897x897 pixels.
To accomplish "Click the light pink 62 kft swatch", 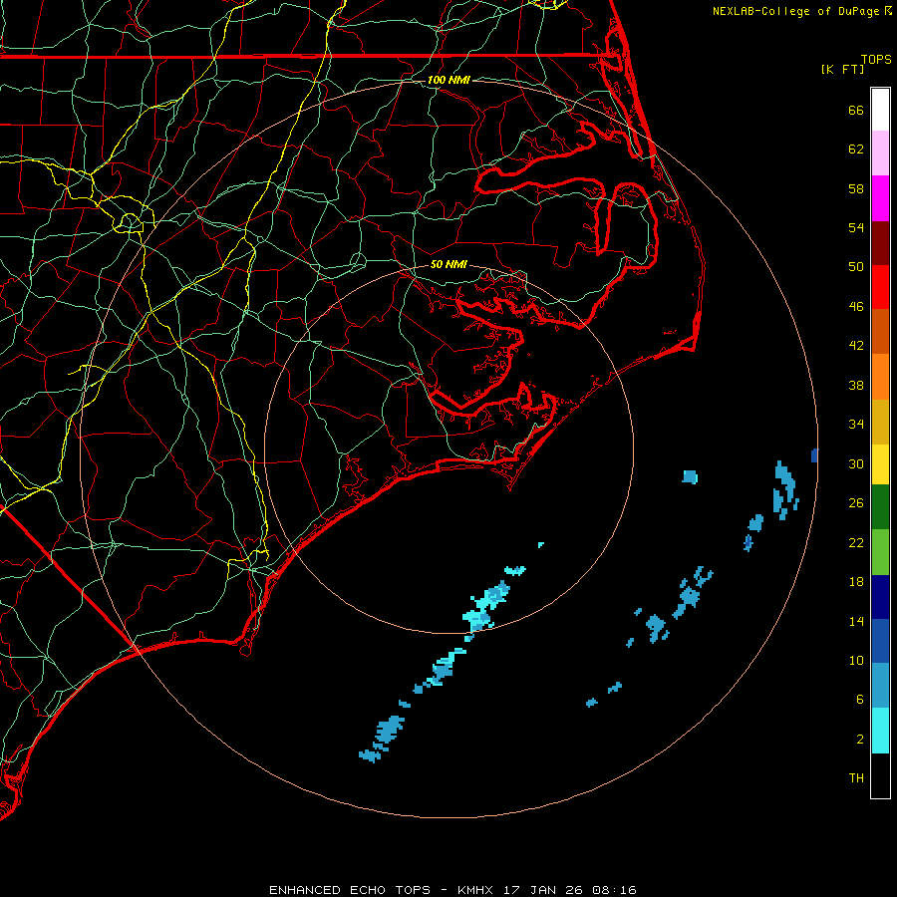I will point(880,152).
